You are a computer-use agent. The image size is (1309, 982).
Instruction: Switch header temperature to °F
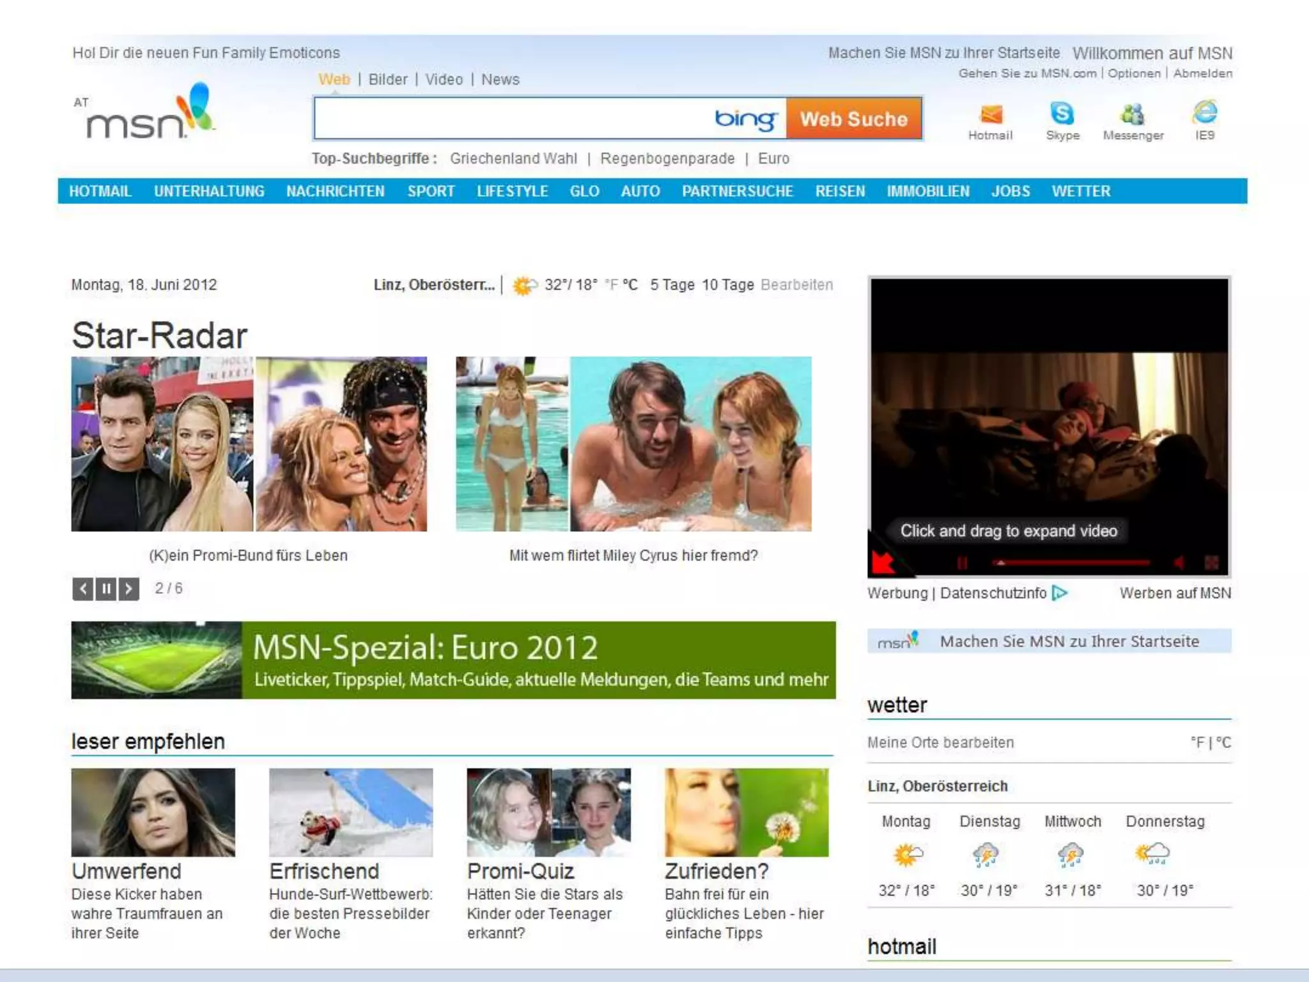612,284
